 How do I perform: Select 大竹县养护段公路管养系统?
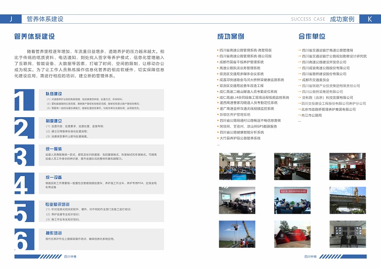point(240,138)
